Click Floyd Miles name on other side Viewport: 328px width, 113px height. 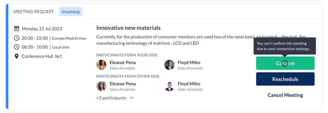189,84
